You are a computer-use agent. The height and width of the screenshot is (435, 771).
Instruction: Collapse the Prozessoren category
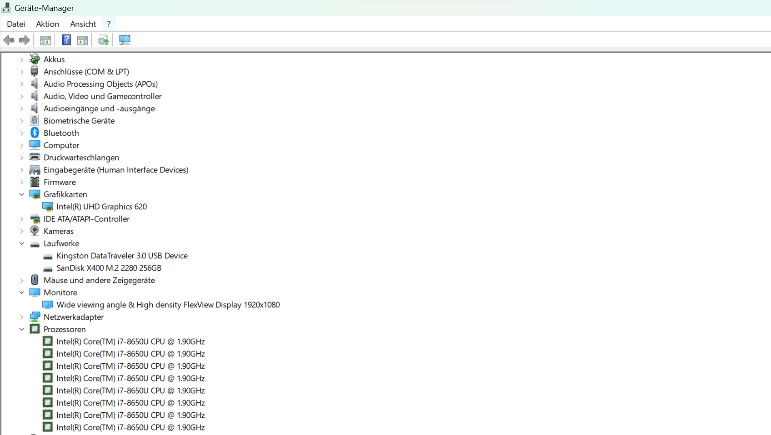click(x=21, y=329)
